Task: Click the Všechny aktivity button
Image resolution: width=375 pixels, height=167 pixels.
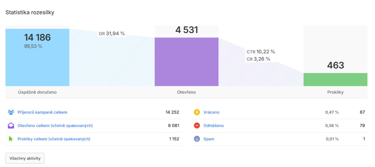Action: pyautogui.click(x=25, y=158)
